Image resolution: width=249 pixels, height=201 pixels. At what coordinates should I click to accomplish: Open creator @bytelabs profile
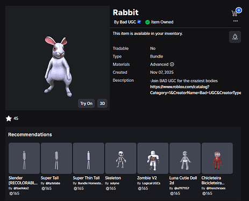[53, 183]
